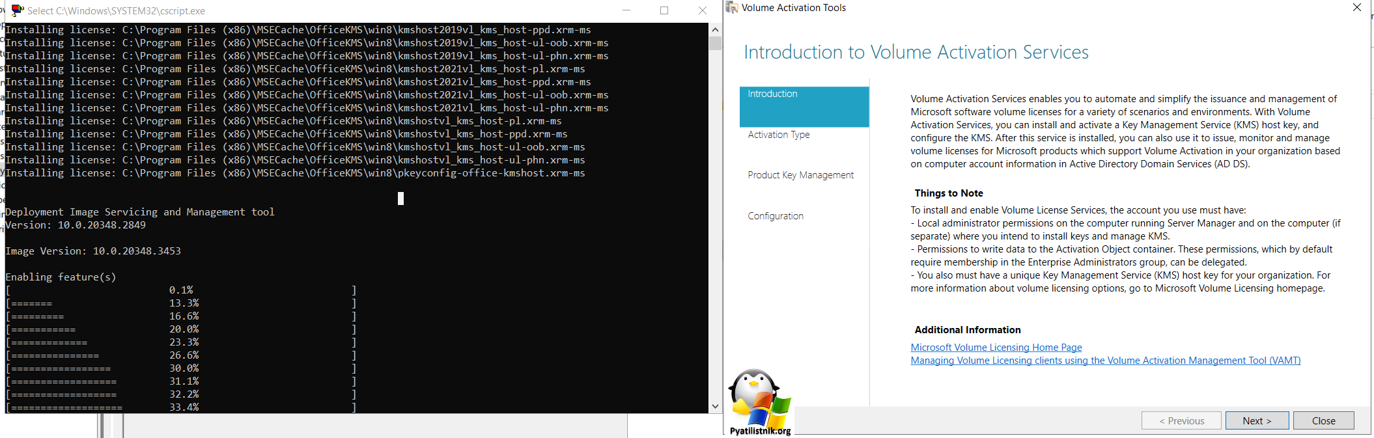
Task: Click the kmshost2021vl_kms_host-ul-oob.xrm-ms license line
Action: pyautogui.click(x=307, y=95)
